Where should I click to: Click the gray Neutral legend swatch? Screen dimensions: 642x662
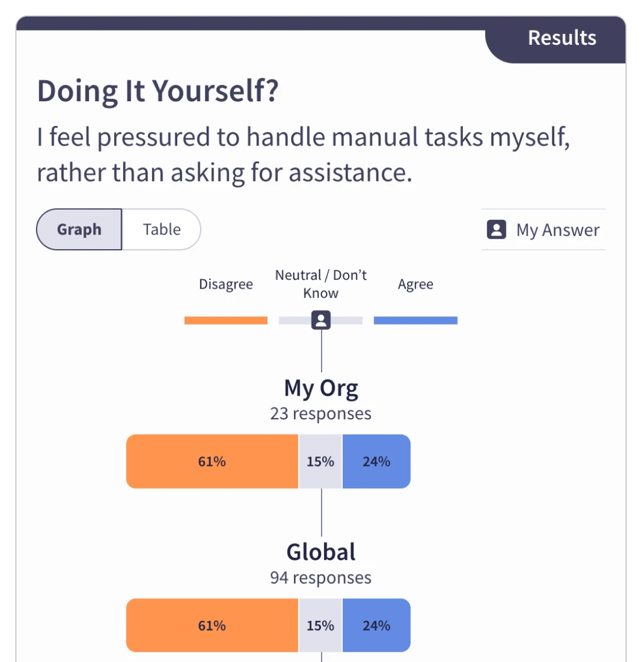[293, 320]
